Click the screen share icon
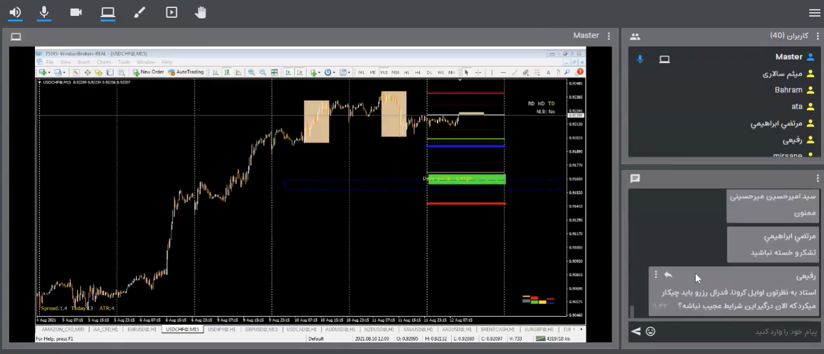 coord(108,12)
